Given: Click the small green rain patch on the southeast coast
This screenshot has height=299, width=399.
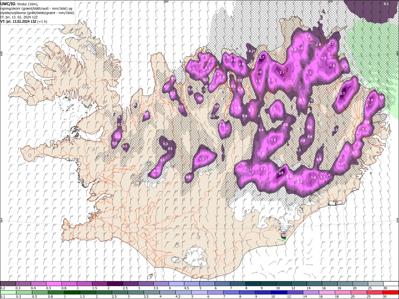Looking at the screenshot, I should (284, 239).
